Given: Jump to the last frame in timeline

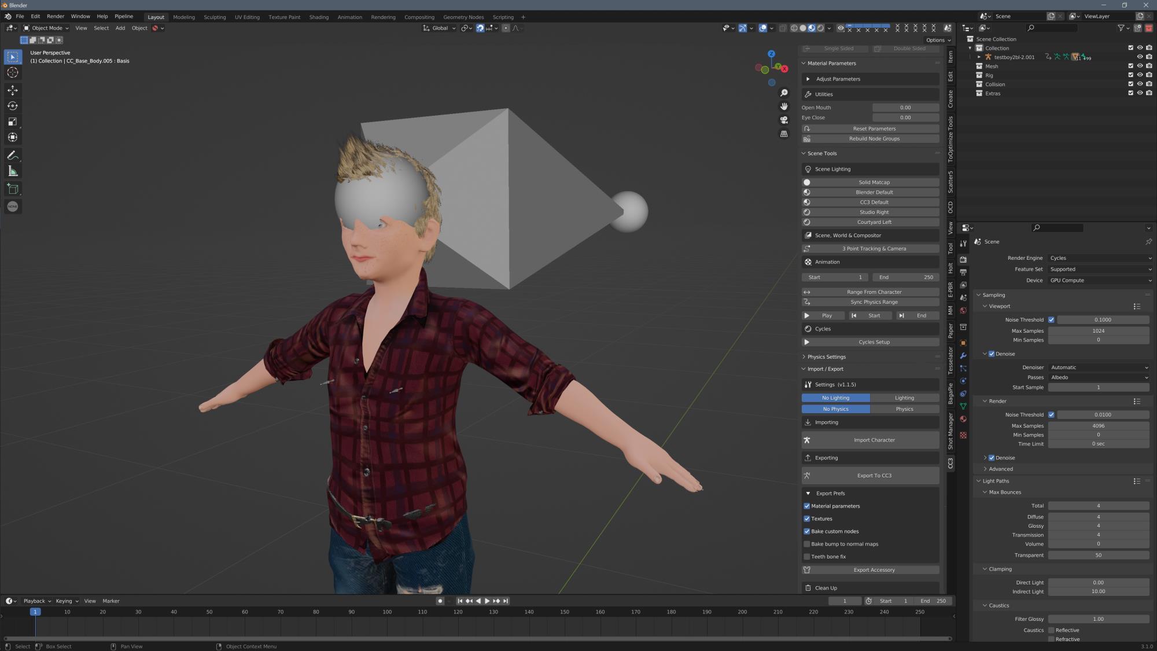Looking at the screenshot, I should [x=506, y=601].
